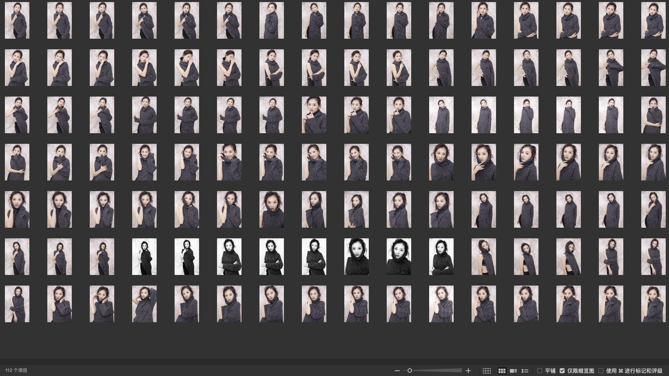The height and width of the screenshot is (376, 669).
Task: Select the first thumbnail in the bottom row
Action: 17,304
